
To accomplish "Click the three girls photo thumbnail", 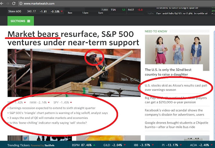I will coord(177,50).
